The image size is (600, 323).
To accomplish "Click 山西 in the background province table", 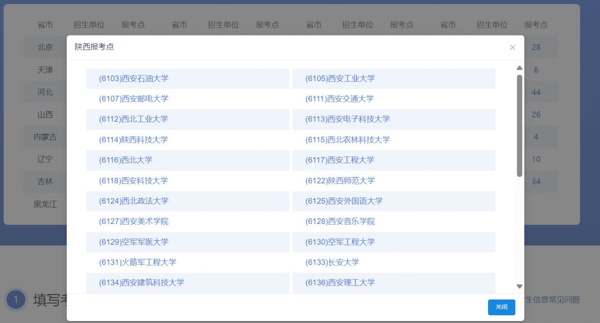I will click(45, 115).
